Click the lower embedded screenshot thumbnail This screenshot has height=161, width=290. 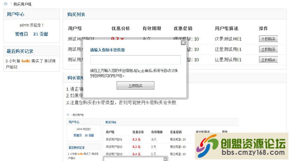pyautogui.click(x=152, y=137)
